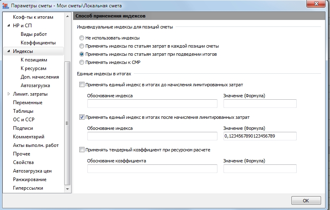Open 'Комментарий' section
The width and height of the screenshot is (330, 210).
pos(28,137)
